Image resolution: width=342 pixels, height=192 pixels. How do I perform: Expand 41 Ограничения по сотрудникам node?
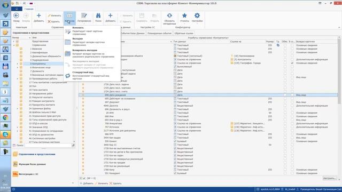click(18, 131)
